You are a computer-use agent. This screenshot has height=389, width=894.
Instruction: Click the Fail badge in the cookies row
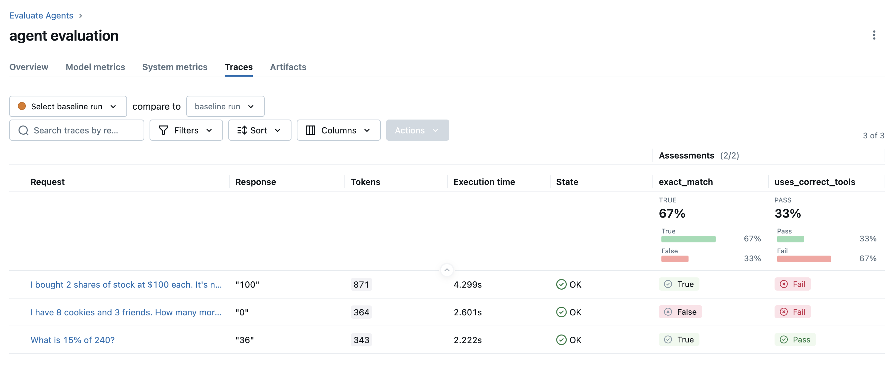792,312
